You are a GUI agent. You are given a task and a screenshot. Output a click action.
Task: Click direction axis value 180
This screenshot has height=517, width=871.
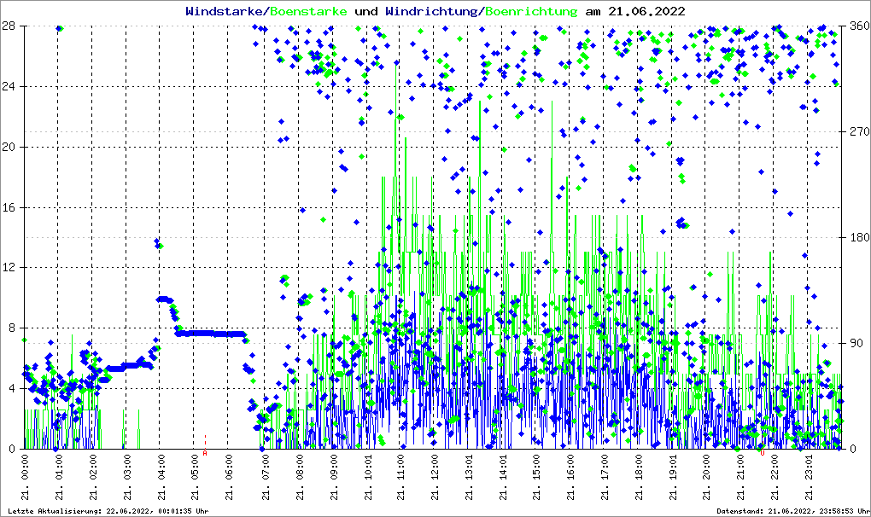860,237
